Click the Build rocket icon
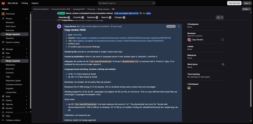Screen dimensions: 253x124 (x=3, y=97)
